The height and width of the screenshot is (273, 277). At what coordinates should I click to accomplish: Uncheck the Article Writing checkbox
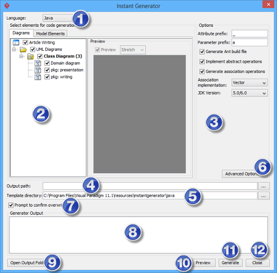(x=25, y=42)
